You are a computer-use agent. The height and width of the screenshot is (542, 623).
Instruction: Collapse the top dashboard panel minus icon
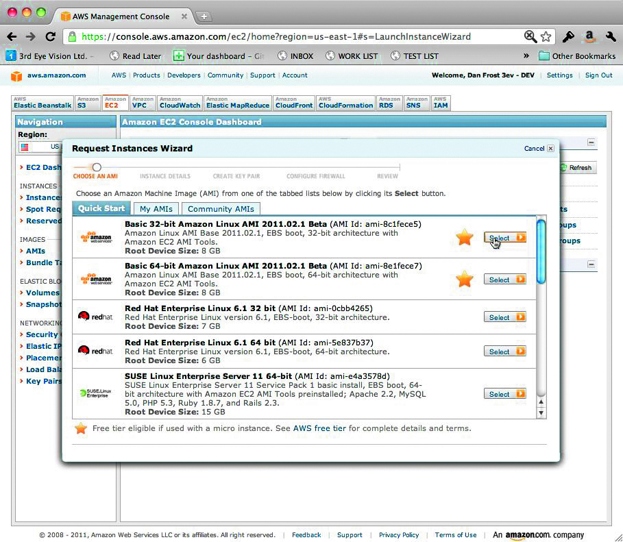coord(591,143)
